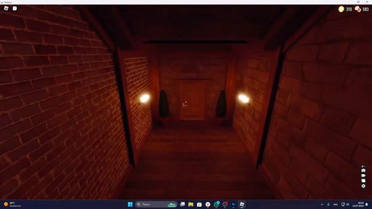The height and width of the screenshot is (209, 372).
Task: Open Photoshop from the taskbar
Action: (x=234, y=204)
